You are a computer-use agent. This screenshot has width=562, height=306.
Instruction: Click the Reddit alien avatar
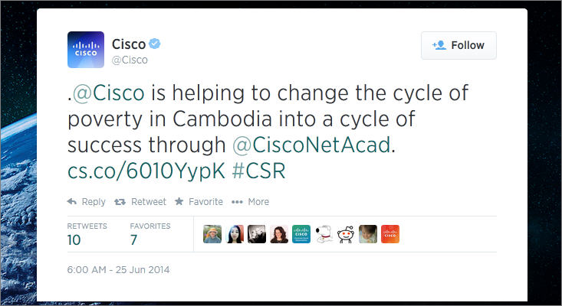pyautogui.click(x=346, y=234)
